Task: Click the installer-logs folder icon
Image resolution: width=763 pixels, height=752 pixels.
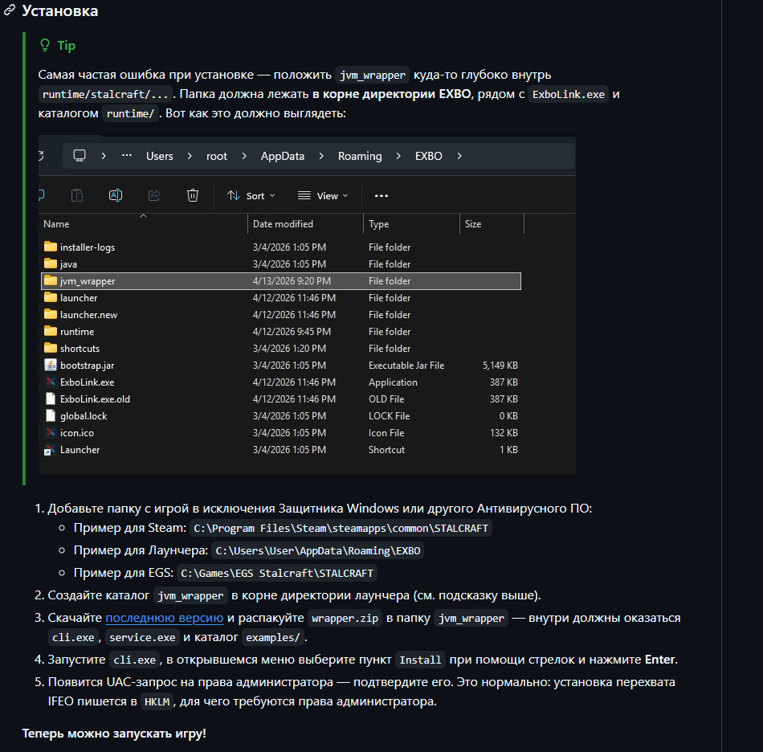Action: [51, 247]
